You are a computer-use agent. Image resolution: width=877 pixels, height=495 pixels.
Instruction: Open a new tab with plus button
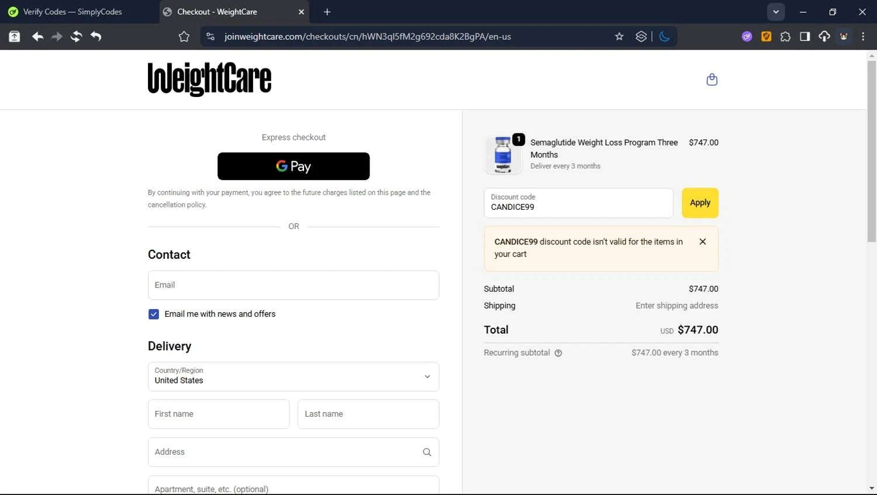point(327,12)
